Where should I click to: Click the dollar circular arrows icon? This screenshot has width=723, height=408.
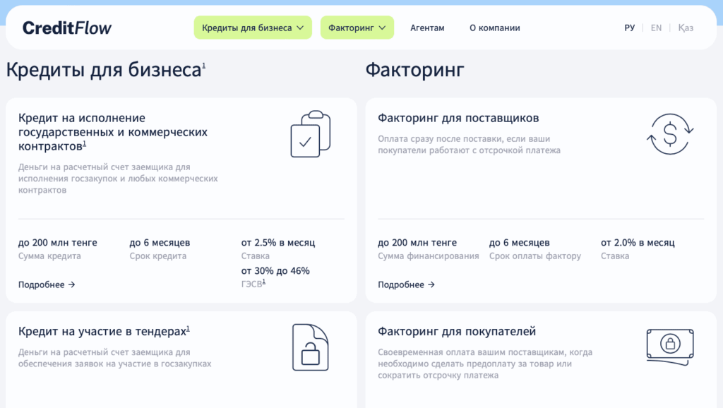[x=670, y=134]
